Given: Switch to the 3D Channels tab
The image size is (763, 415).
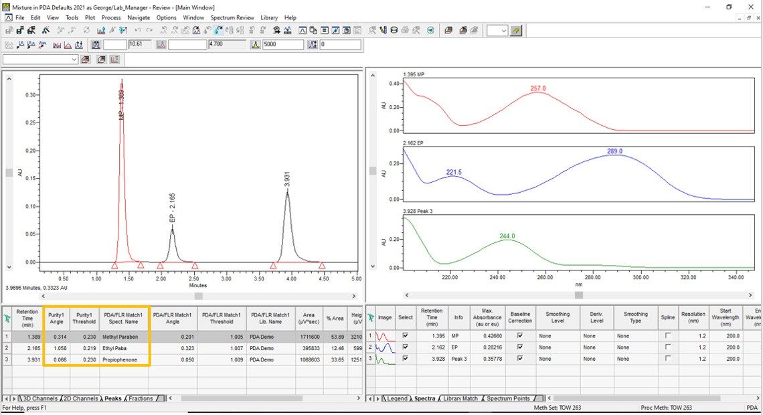Looking at the screenshot, I should (40, 398).
